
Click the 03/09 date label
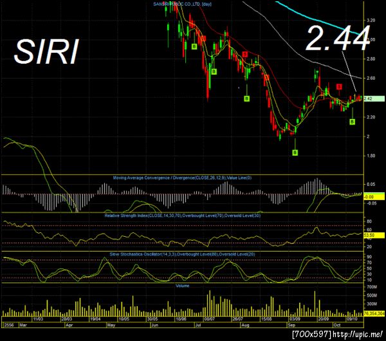[x=295, y=319]
